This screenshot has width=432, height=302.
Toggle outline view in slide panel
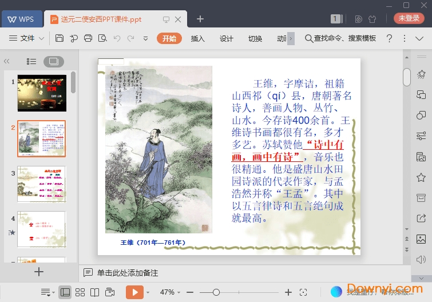(x=31, y=61)
